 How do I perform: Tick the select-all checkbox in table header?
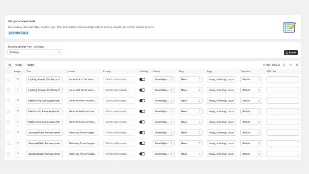8,72
